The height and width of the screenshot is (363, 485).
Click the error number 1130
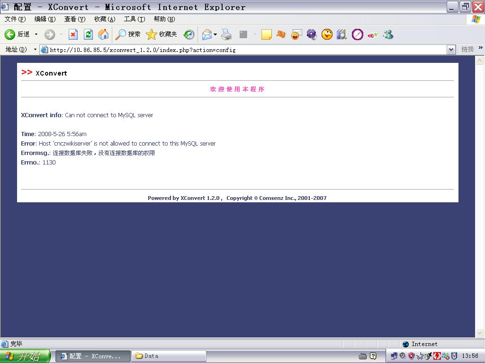pos(49,163)
